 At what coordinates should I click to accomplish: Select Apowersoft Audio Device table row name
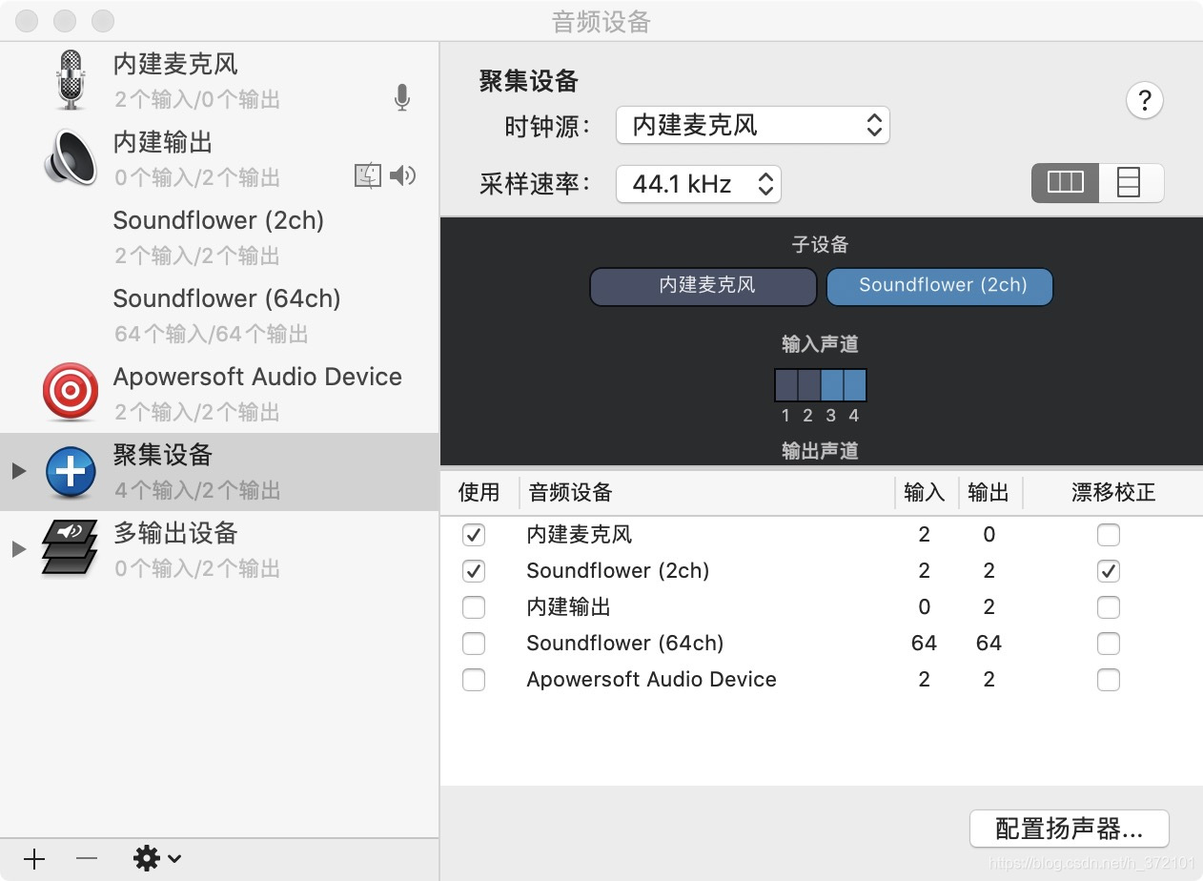tap(651, 680)
